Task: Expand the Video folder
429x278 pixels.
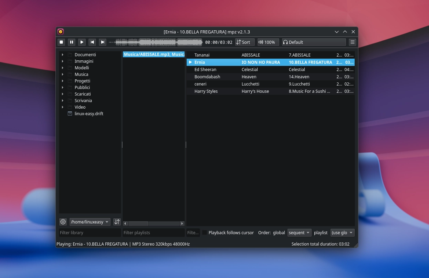Action: 62,107
